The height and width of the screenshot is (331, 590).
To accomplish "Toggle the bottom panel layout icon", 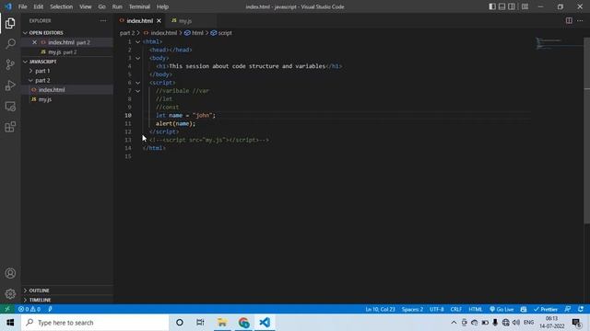I will tap(501, 6).
